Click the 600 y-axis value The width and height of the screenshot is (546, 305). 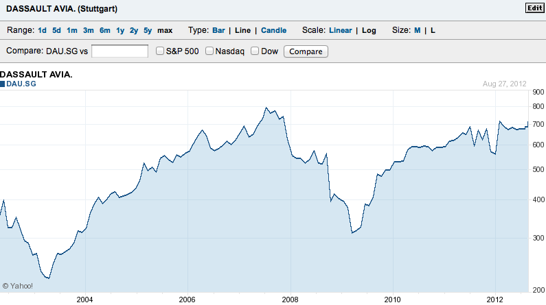click(x=538, y=145)
